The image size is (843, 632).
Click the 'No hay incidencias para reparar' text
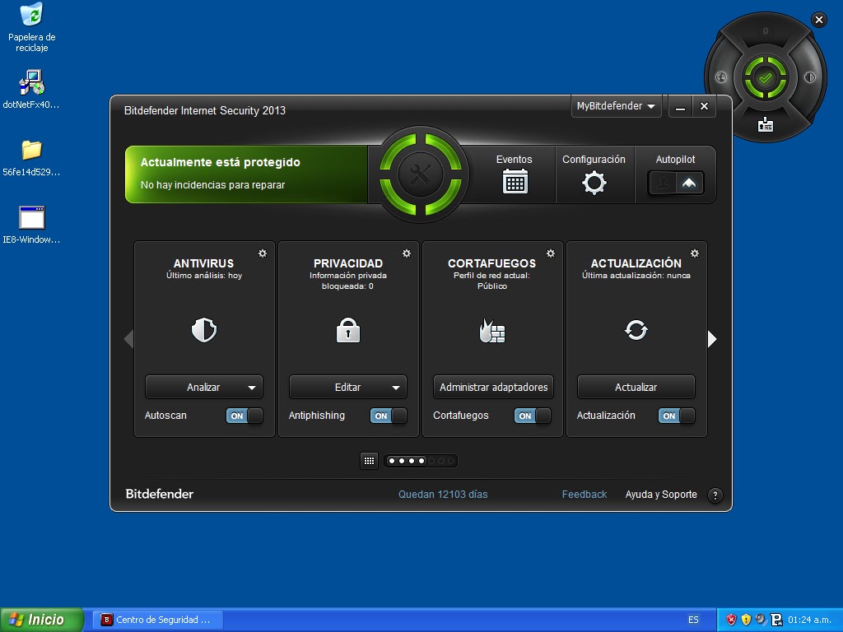click(213, 185)
